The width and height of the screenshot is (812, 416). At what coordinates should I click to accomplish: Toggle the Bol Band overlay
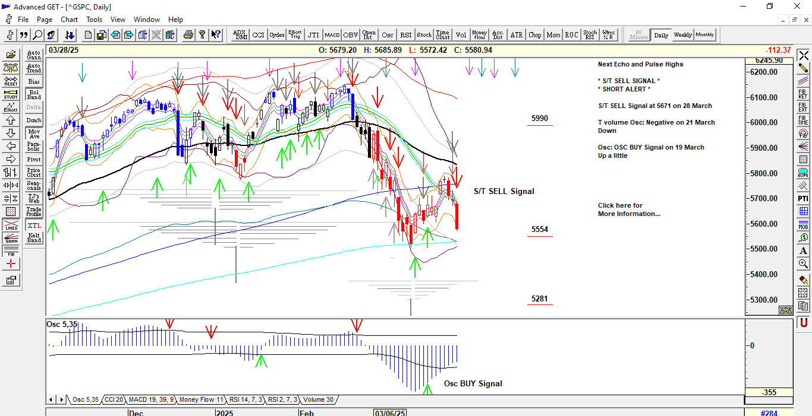point(34,94)
